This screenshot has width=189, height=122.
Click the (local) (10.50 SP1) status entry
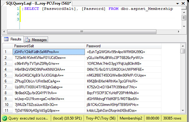pyautogui.click(x=67, y=118)
